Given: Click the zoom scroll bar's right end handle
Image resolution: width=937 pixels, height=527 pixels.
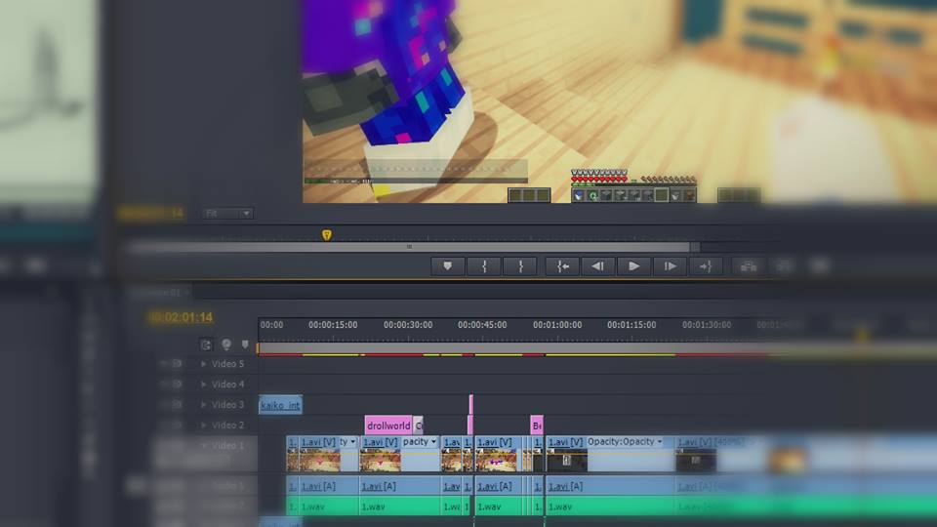Looking at the screenshot, I should (x=695, y=247).
